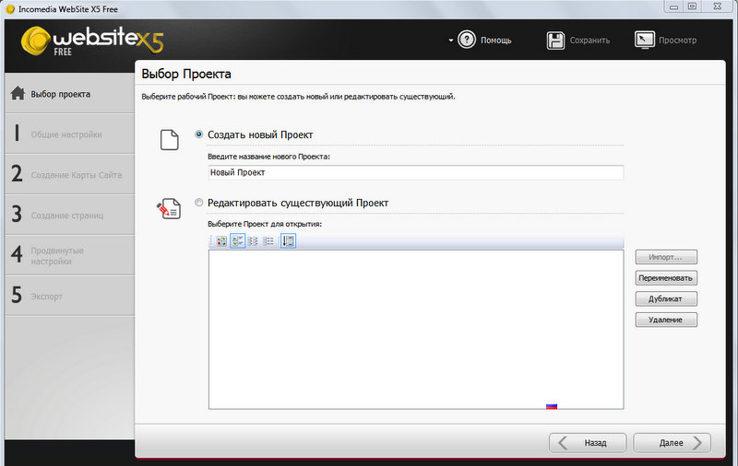The height and width of the screenshot is (466, 738).
Task: Click the Сохранить save icon
Action: pyautogui.click(x=555, y=41)
